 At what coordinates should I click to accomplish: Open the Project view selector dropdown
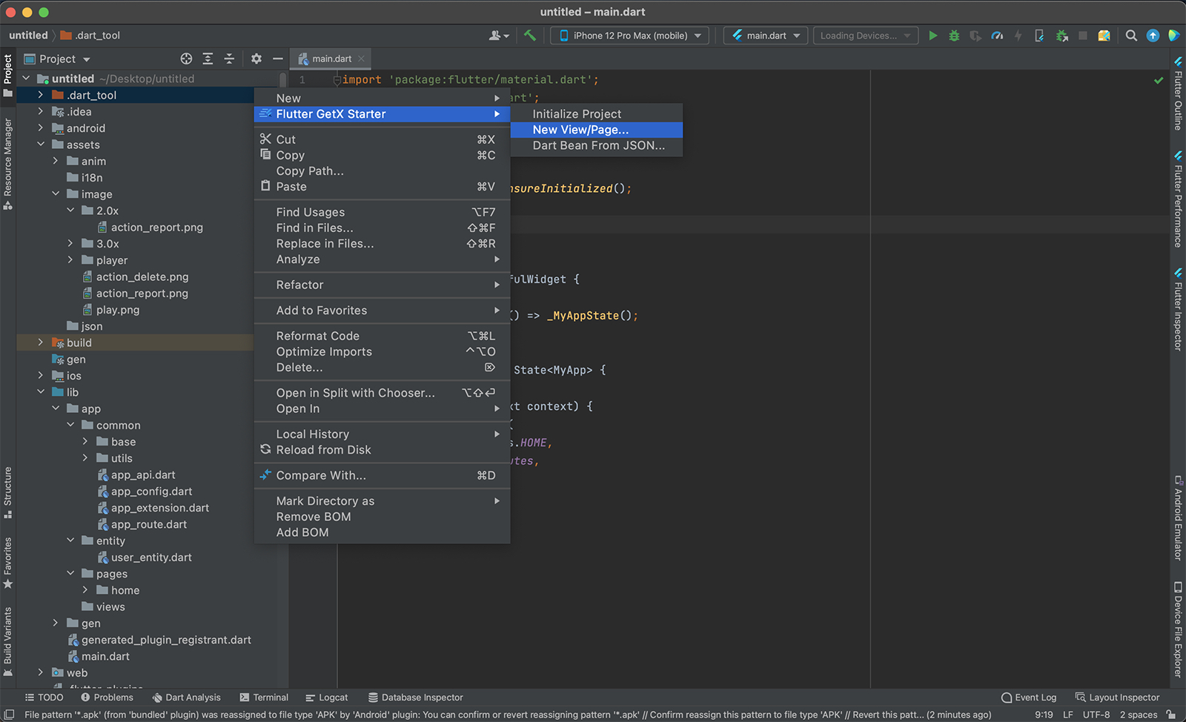pyautogui.click(x=57, y=59)
